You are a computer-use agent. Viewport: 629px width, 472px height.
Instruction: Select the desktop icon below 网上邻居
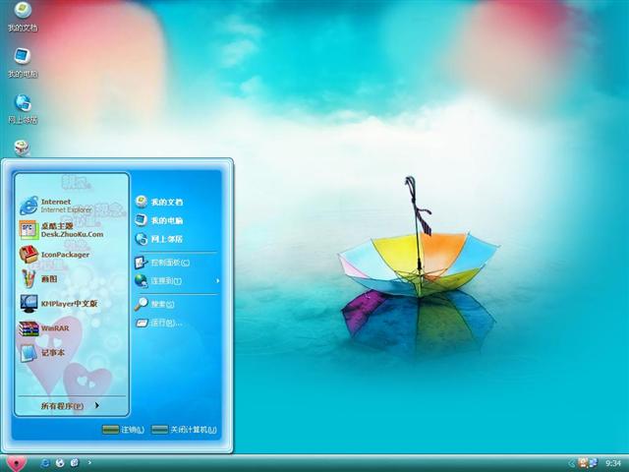tap(22, 147)
